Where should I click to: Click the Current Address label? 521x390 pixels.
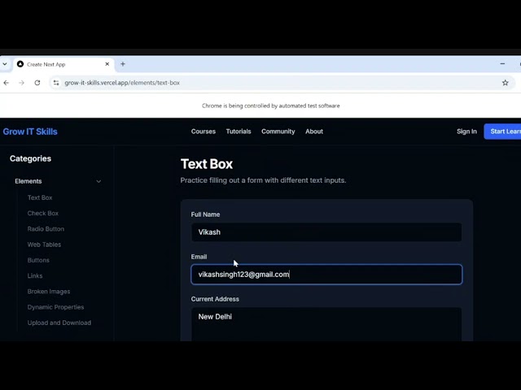[215, 299]
